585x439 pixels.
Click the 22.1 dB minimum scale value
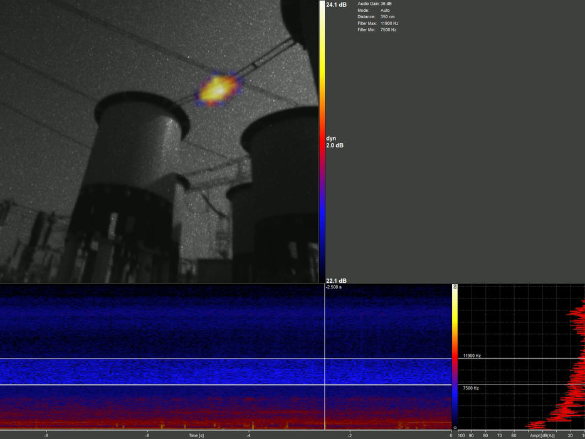coord(336,280)
